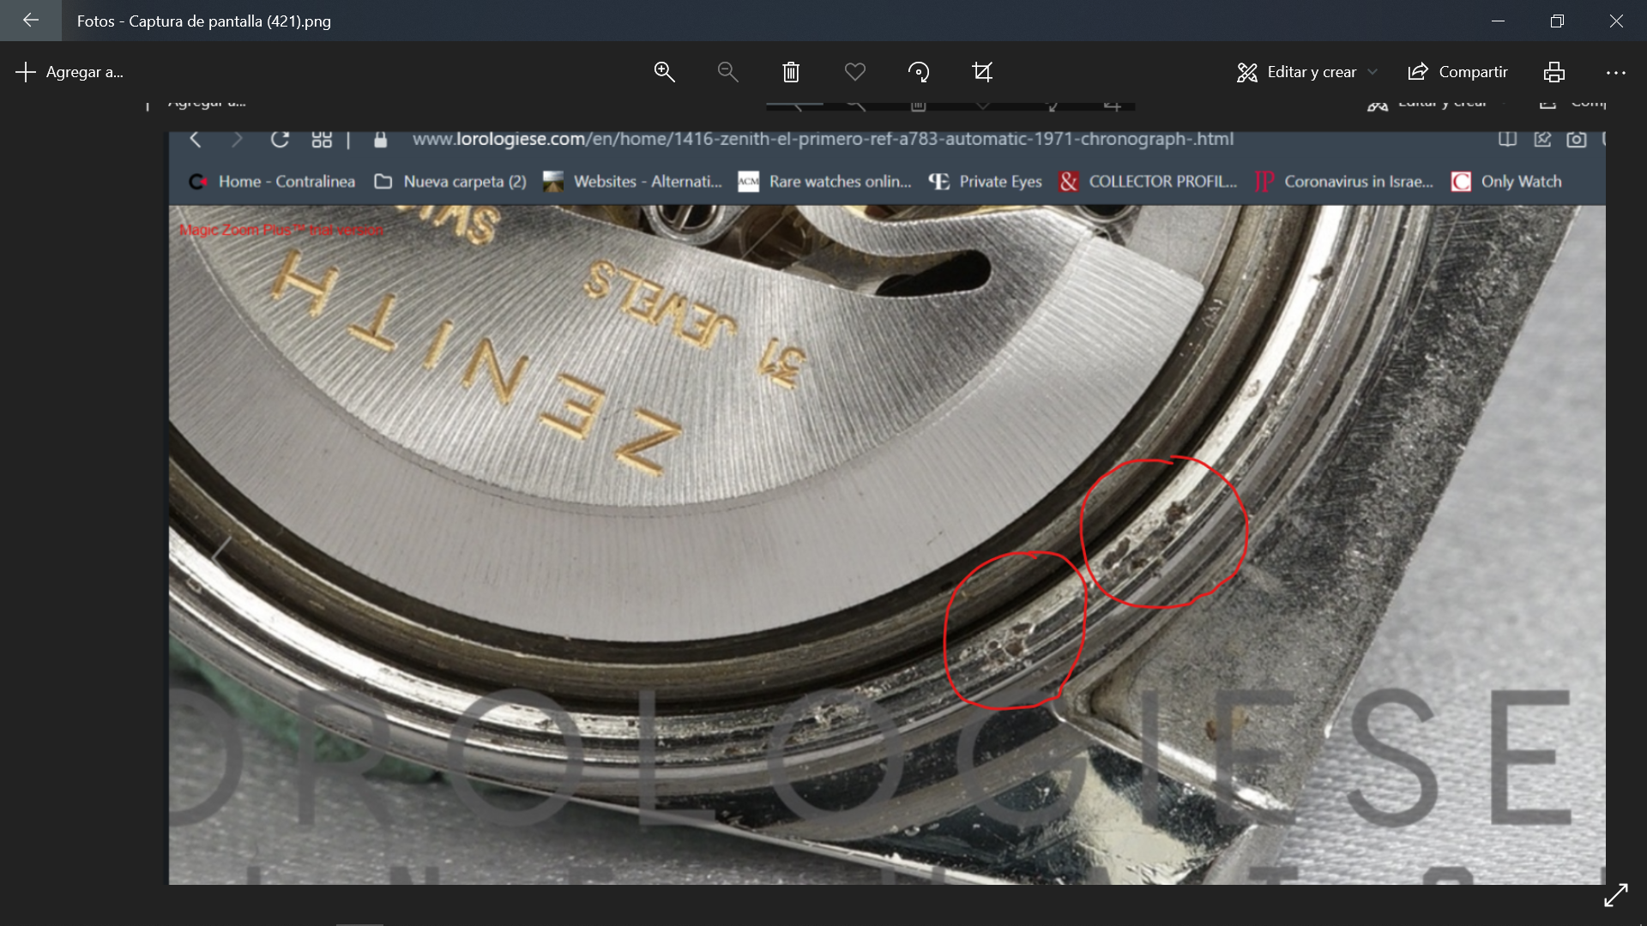Click the chevron next to Editar y crear
1647x926 pixels.
point(1372,72)
